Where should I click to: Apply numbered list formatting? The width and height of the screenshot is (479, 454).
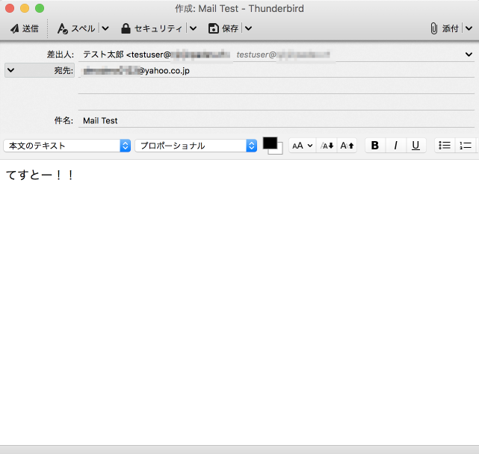466,146
